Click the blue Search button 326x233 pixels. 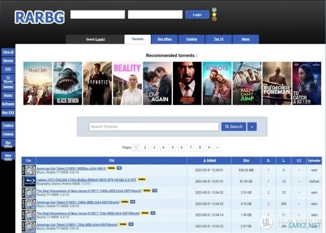click(234, 126)
